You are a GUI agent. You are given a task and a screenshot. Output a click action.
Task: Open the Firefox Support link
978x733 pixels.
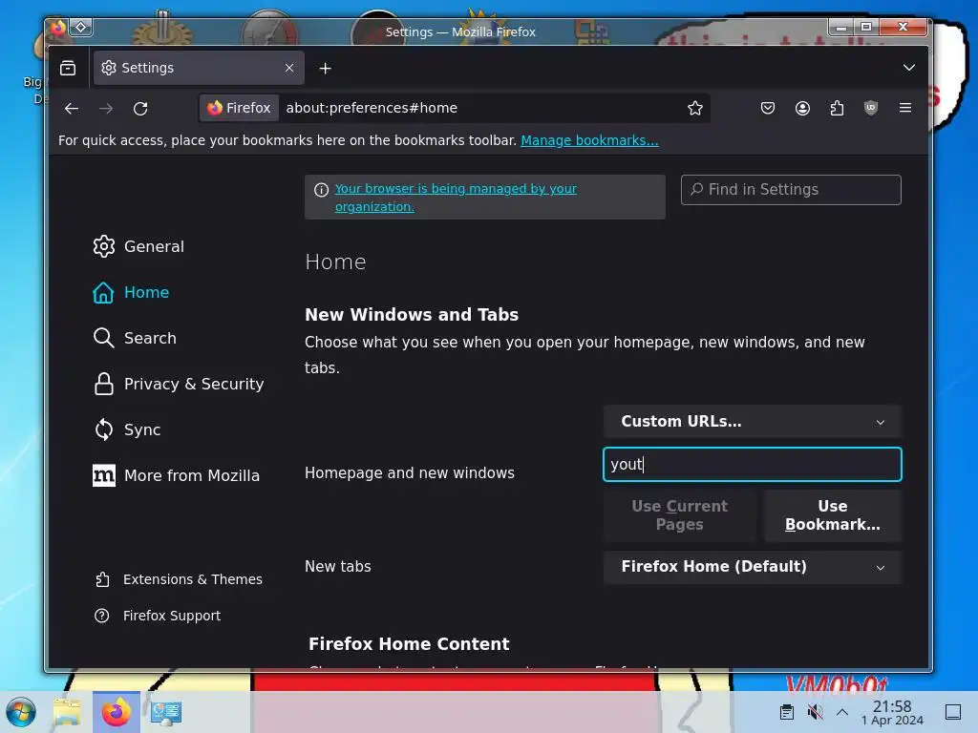point(158,616)
